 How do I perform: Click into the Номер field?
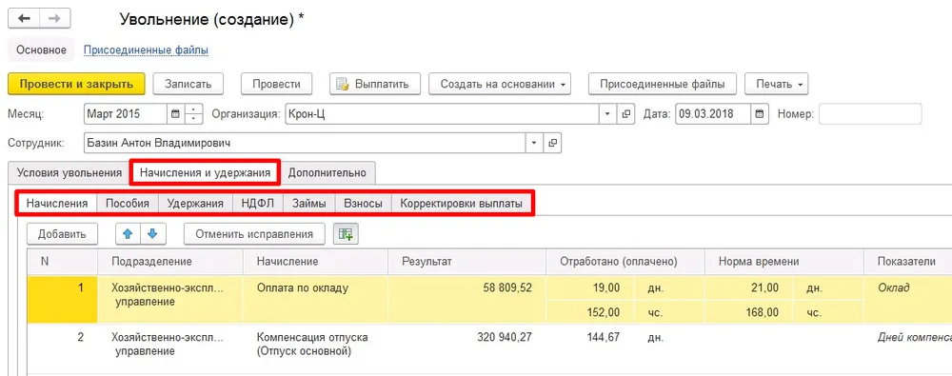870,113
